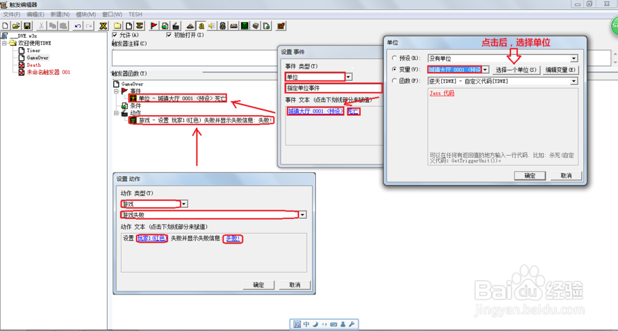Viewport: 618px width, 331px height.
Task: Open the 文件(F) menu
Action: pos(12,14)
